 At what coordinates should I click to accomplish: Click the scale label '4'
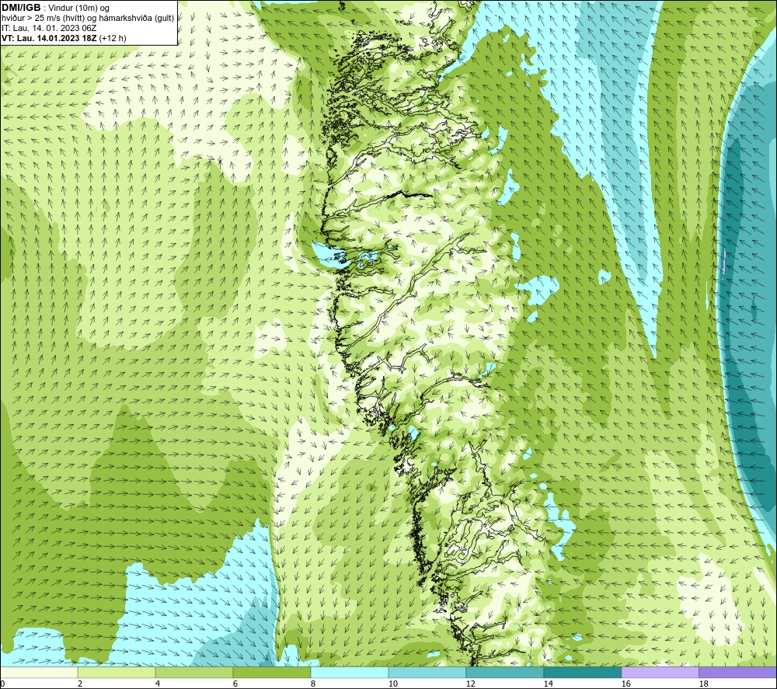[x=158, y=684]
